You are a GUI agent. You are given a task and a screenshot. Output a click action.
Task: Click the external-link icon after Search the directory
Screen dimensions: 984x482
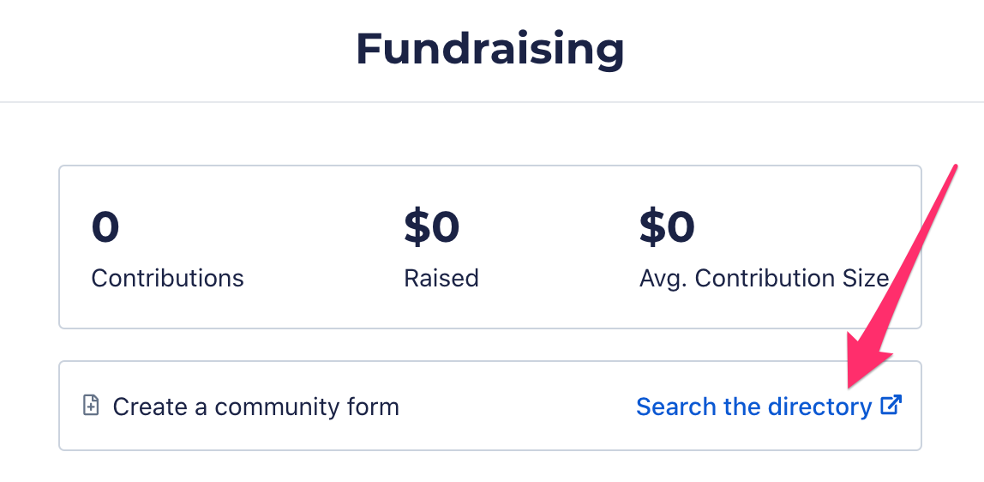click(x=891, y=405)
